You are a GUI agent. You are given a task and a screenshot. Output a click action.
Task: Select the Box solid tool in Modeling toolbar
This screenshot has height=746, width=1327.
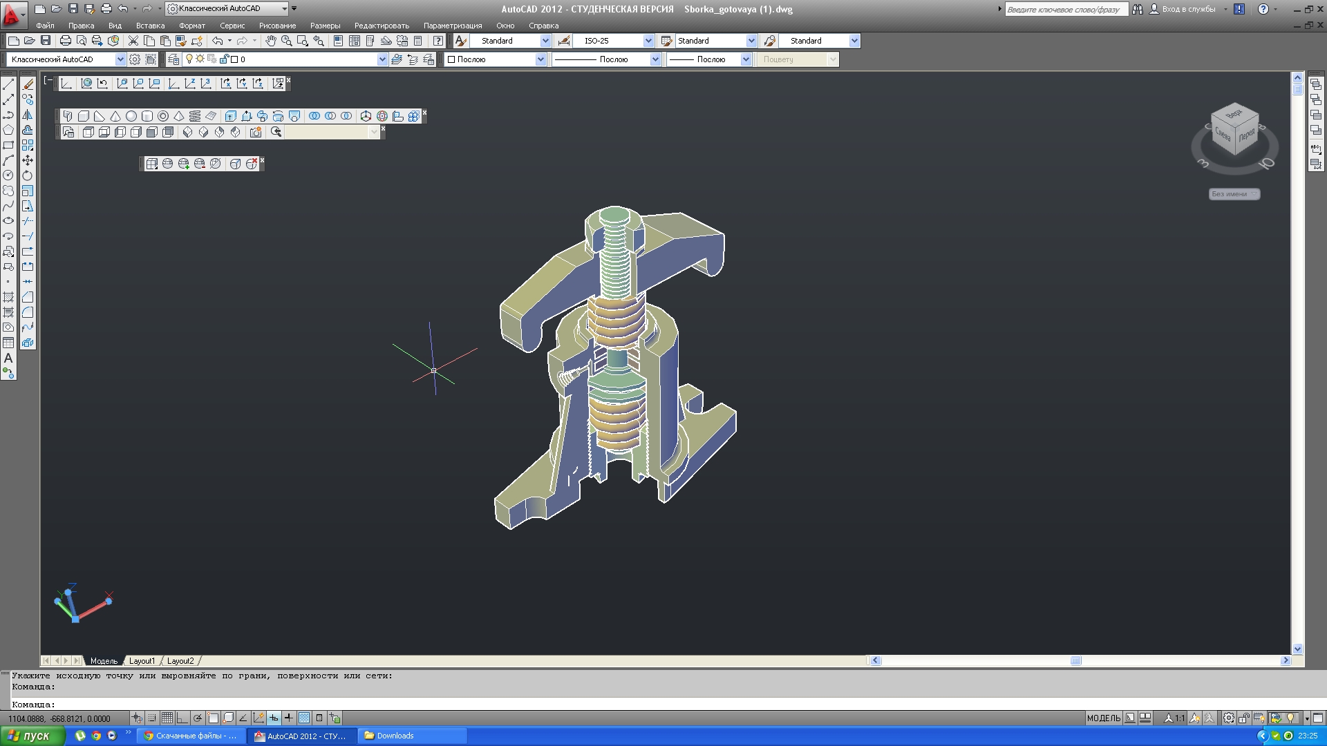(84, 116)
